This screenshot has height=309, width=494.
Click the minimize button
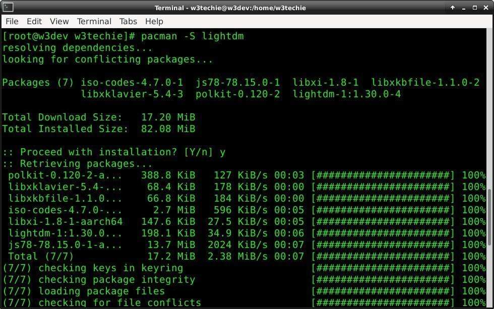tap(463, 8)
